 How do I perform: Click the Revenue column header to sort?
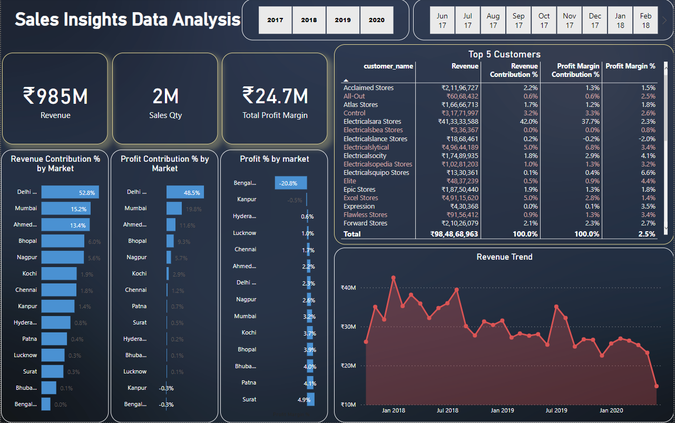pyautogui.click(x=465, y=66)
